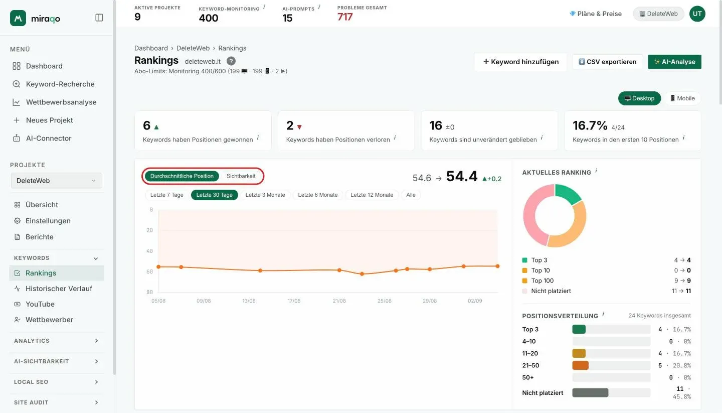Click info icon beside Aktuelles Ranking
722x413 pixels.
(596, 171)
